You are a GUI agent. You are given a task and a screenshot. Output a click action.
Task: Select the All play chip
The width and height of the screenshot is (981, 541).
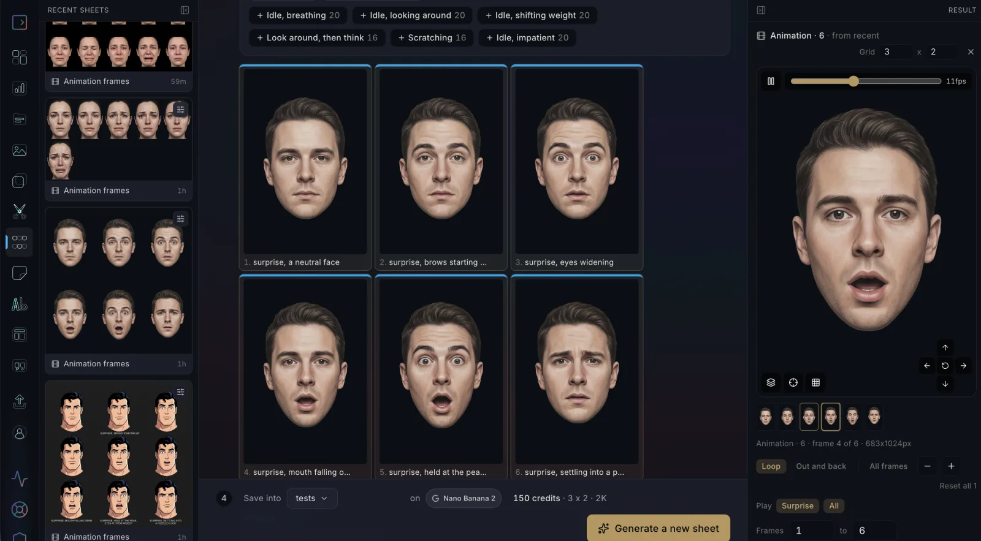point(834,505)
